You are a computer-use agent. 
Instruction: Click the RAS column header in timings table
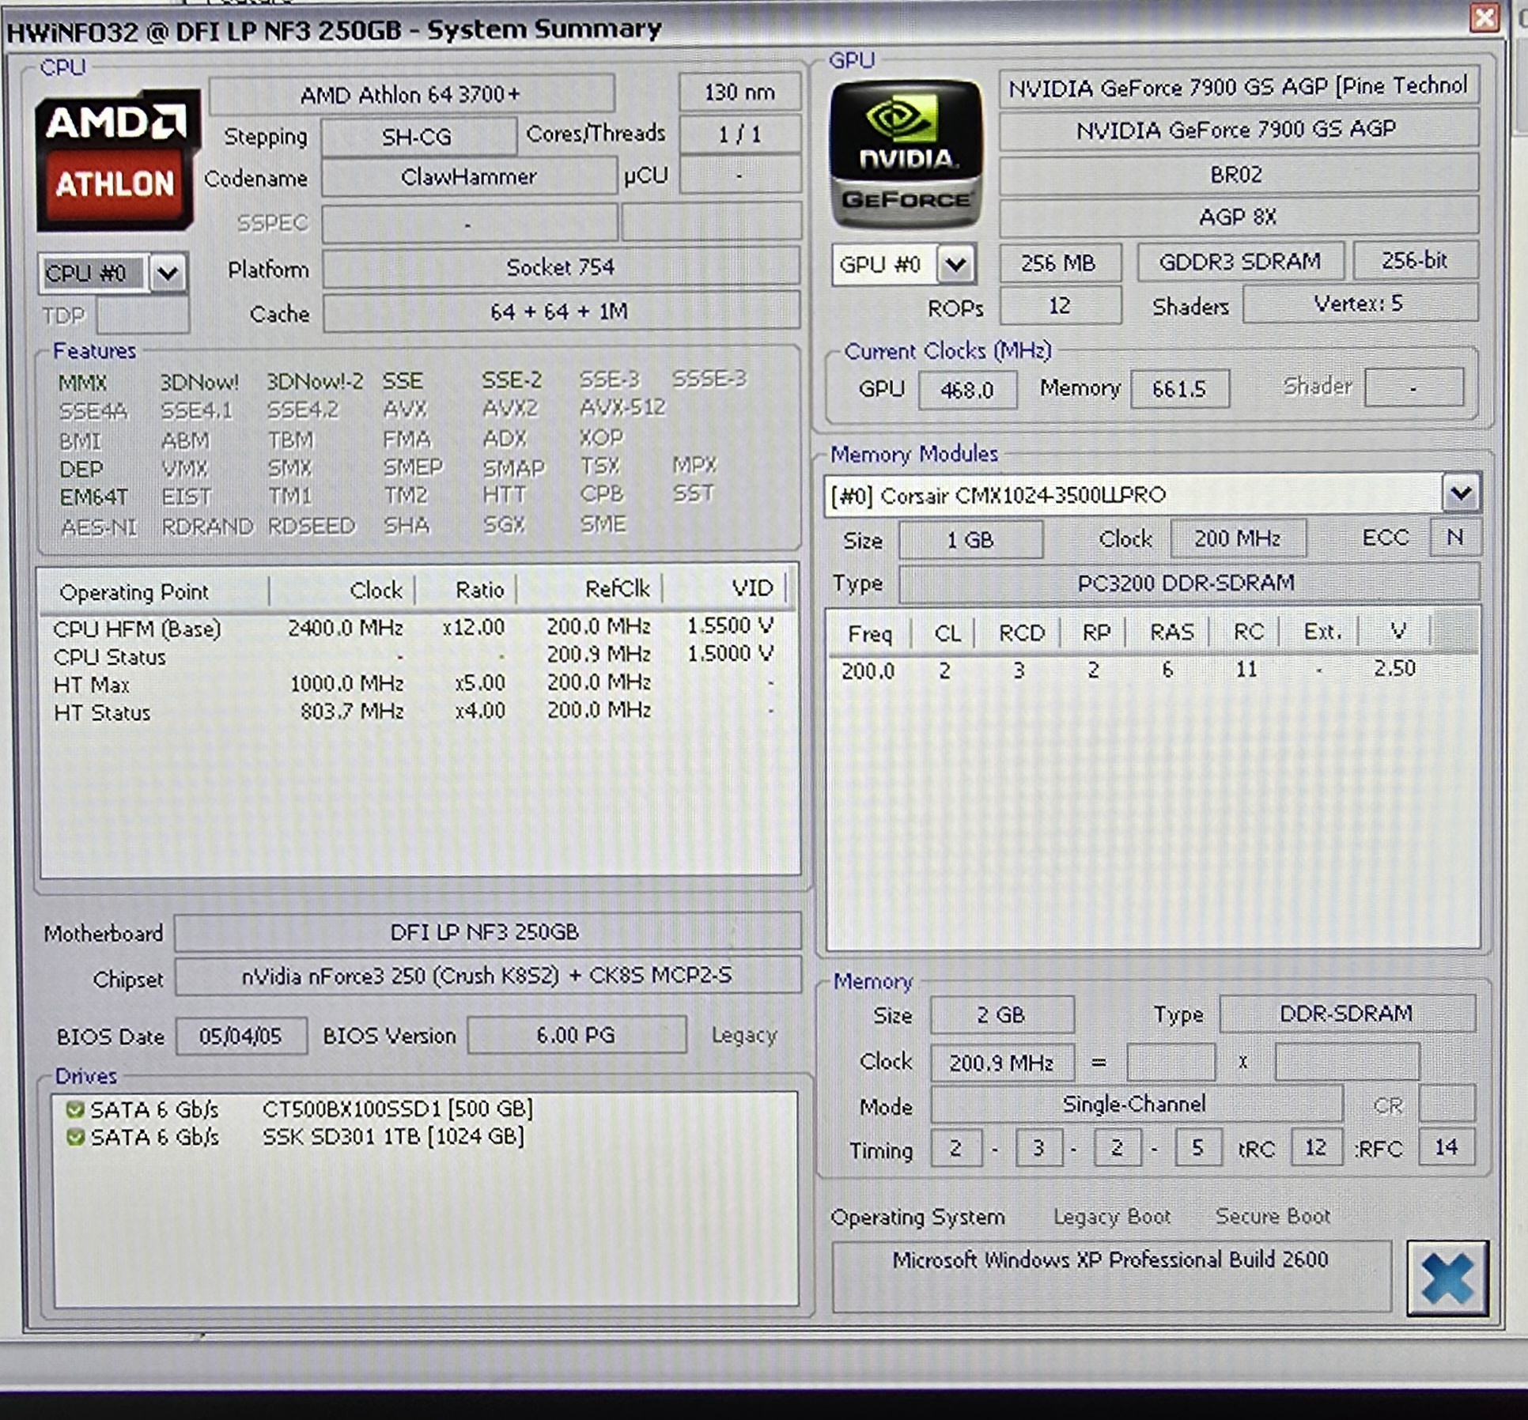click(x=1171, y=633)
